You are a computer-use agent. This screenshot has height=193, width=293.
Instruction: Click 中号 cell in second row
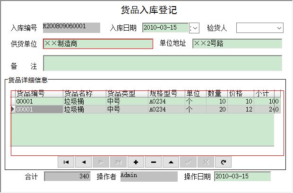point(127,109)
